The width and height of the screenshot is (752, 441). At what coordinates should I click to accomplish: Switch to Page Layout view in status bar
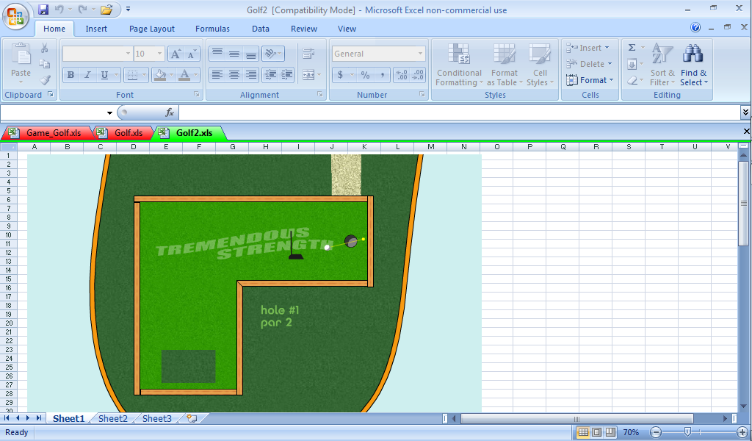tap(596, 432)
